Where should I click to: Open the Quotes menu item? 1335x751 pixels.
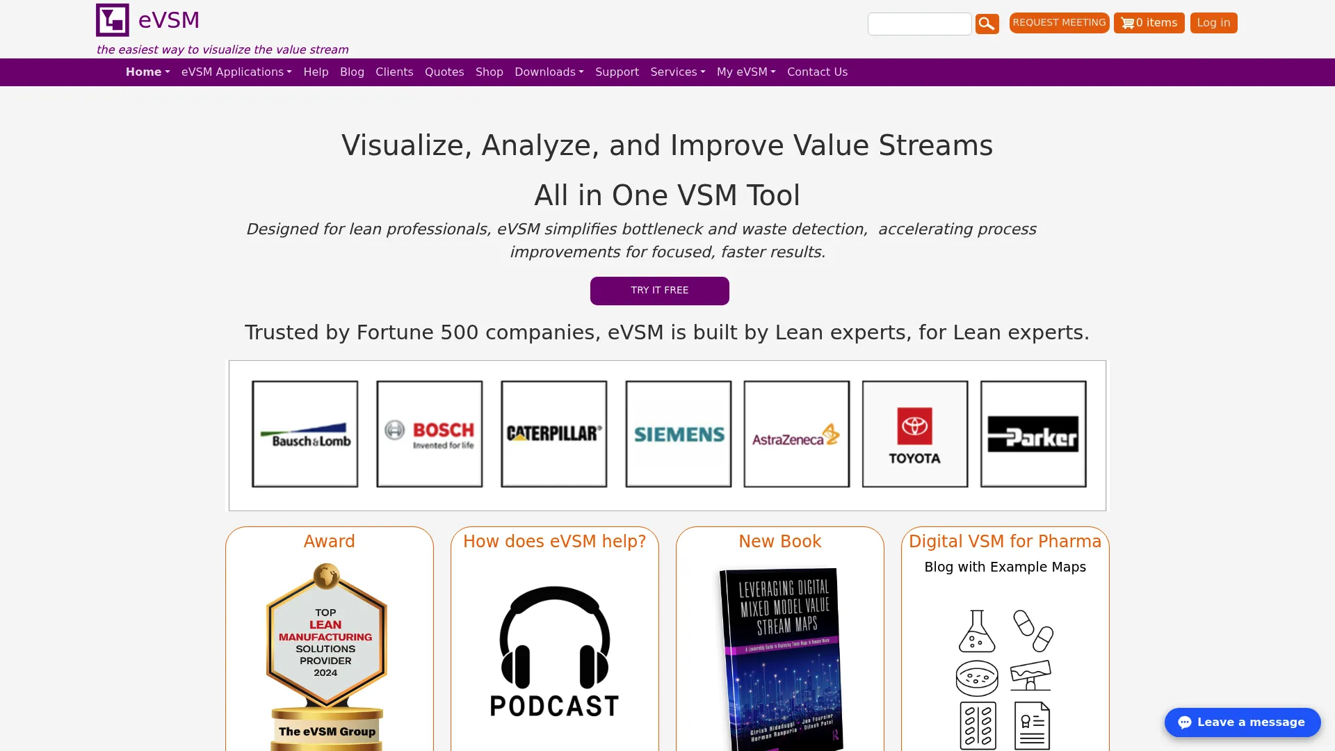pyautogui.click(x=444, y=72)
